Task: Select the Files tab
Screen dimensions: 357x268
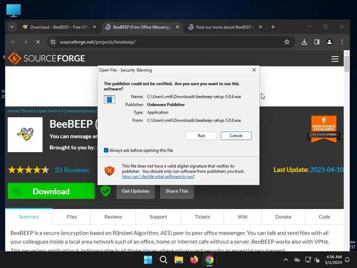Action: [72, 217]
